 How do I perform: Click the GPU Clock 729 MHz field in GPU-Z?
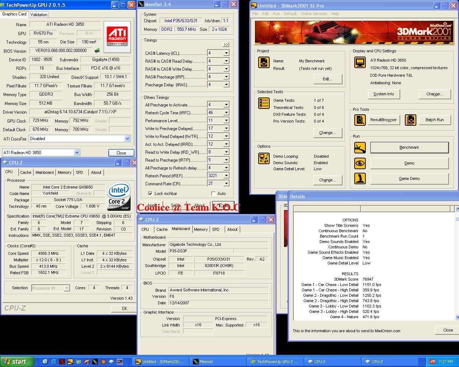[40, 121]
